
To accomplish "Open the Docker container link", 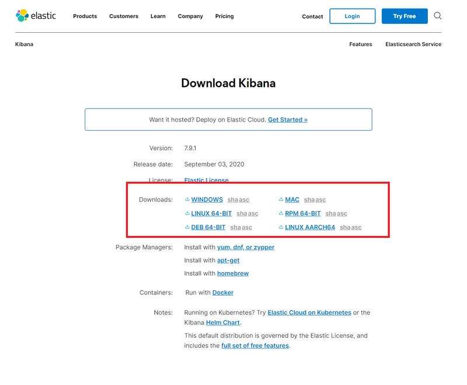I will [223, 292].
